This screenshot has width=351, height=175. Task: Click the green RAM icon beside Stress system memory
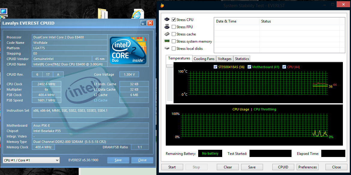167,41
